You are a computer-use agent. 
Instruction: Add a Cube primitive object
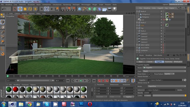(80, 9)
